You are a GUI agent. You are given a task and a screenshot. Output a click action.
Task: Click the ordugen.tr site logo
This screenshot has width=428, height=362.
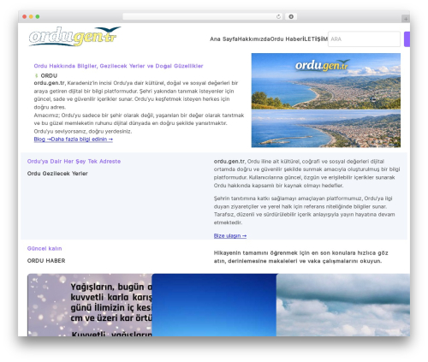point(74,37)
